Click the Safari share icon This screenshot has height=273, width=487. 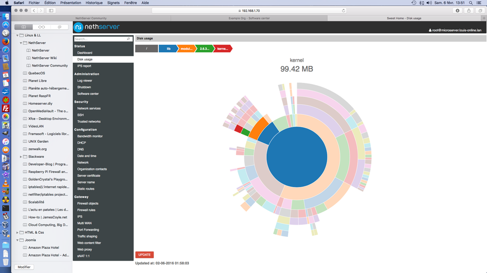click(x=468, y=10)
